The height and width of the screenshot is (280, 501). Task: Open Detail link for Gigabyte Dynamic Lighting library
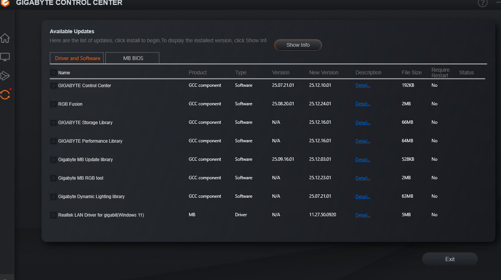[363, 196]
